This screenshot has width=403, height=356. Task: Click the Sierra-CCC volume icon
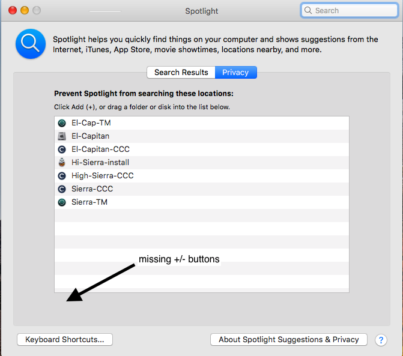coord(62,189)
